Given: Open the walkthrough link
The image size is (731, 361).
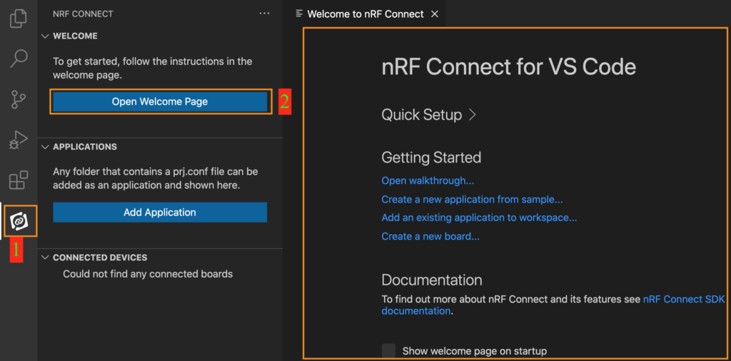Looking at the screenshot, I should tap(428, 180).
